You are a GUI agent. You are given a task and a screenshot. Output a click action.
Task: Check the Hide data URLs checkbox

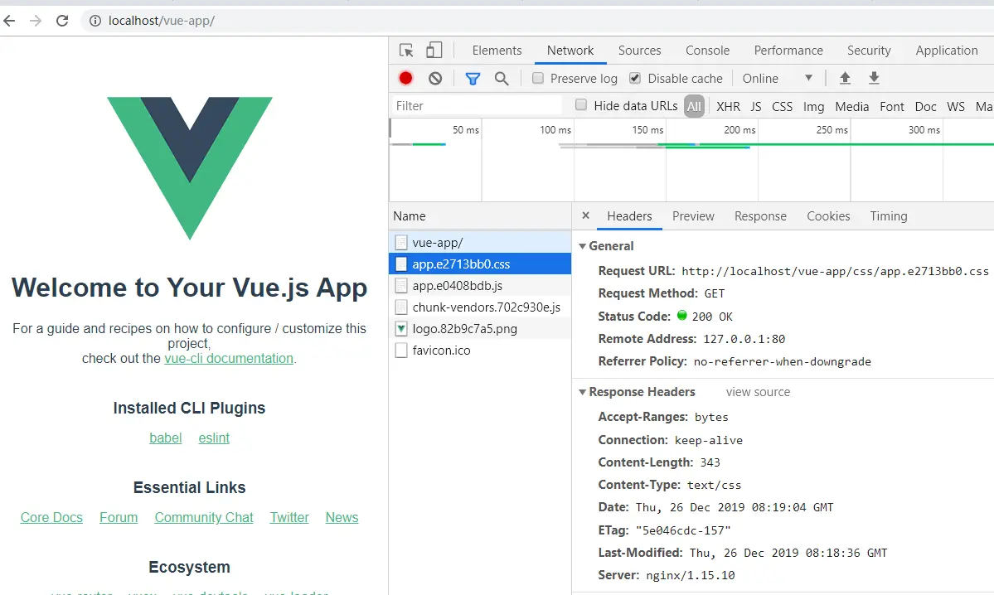pos(580,105)
